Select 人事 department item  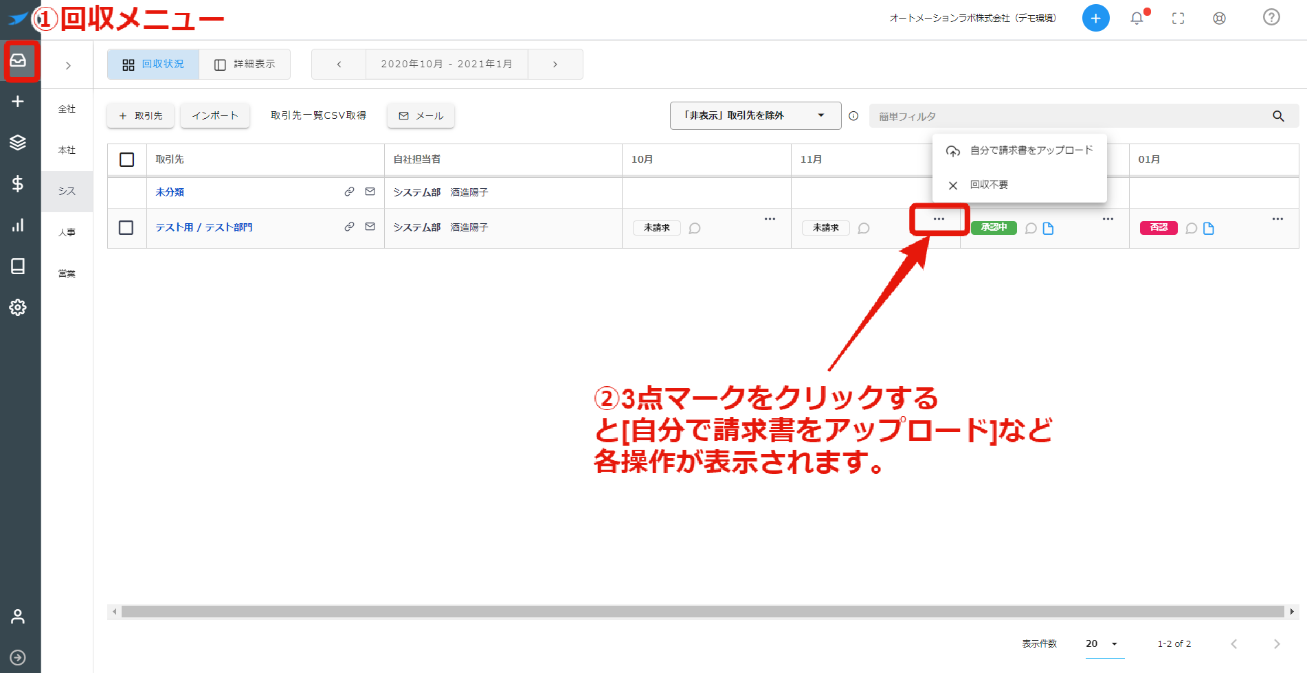click(x=67, y=233)
